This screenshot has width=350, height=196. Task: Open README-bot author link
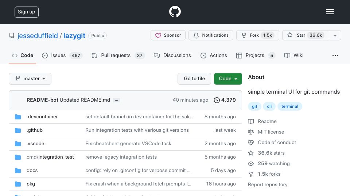(42, 100)
